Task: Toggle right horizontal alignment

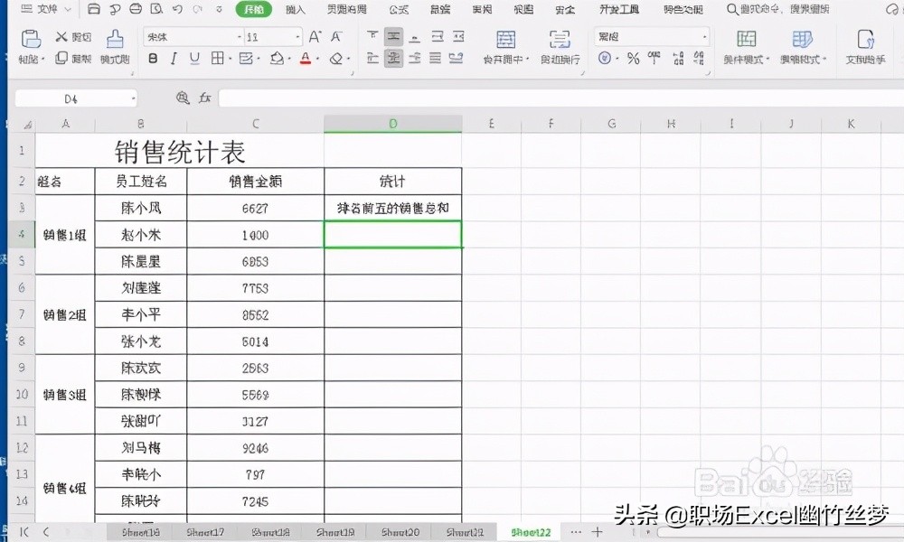Action: click(x=415, y=58)
